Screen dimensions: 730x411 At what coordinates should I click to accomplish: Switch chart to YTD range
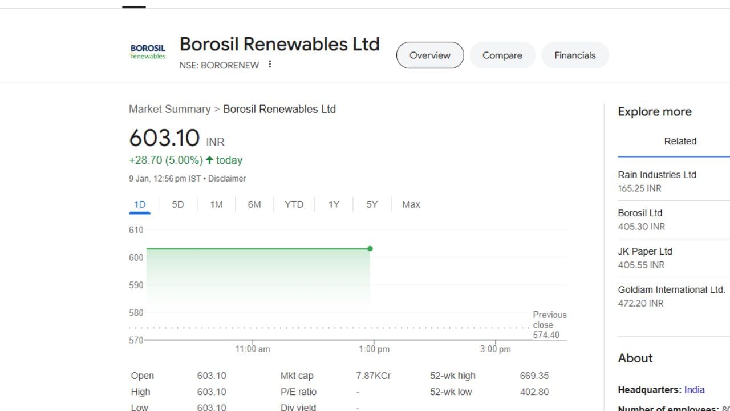pyautogui.click(x=294, y=204)
